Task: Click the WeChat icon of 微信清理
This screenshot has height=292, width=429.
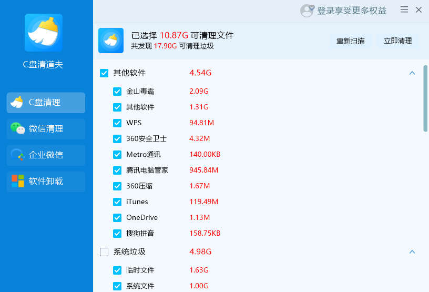Action: point(18,128)
